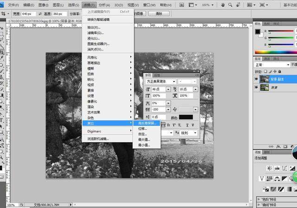Swap width and height values
The height and width of the screenshot is (208, 297).
[x=40, y=14]
